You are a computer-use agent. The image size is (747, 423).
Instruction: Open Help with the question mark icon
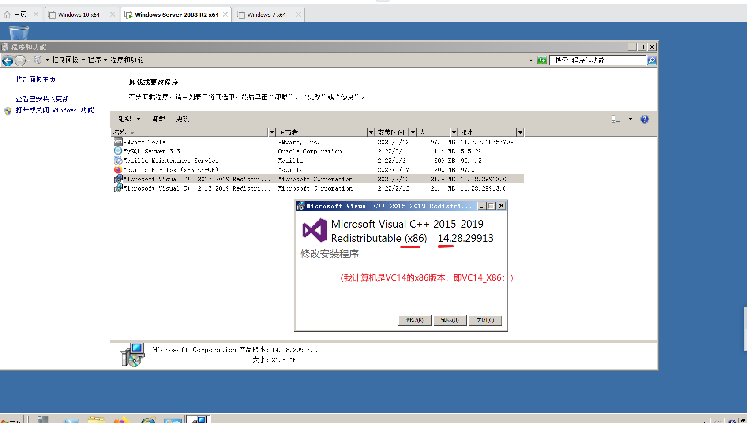[x=644, y=119]
